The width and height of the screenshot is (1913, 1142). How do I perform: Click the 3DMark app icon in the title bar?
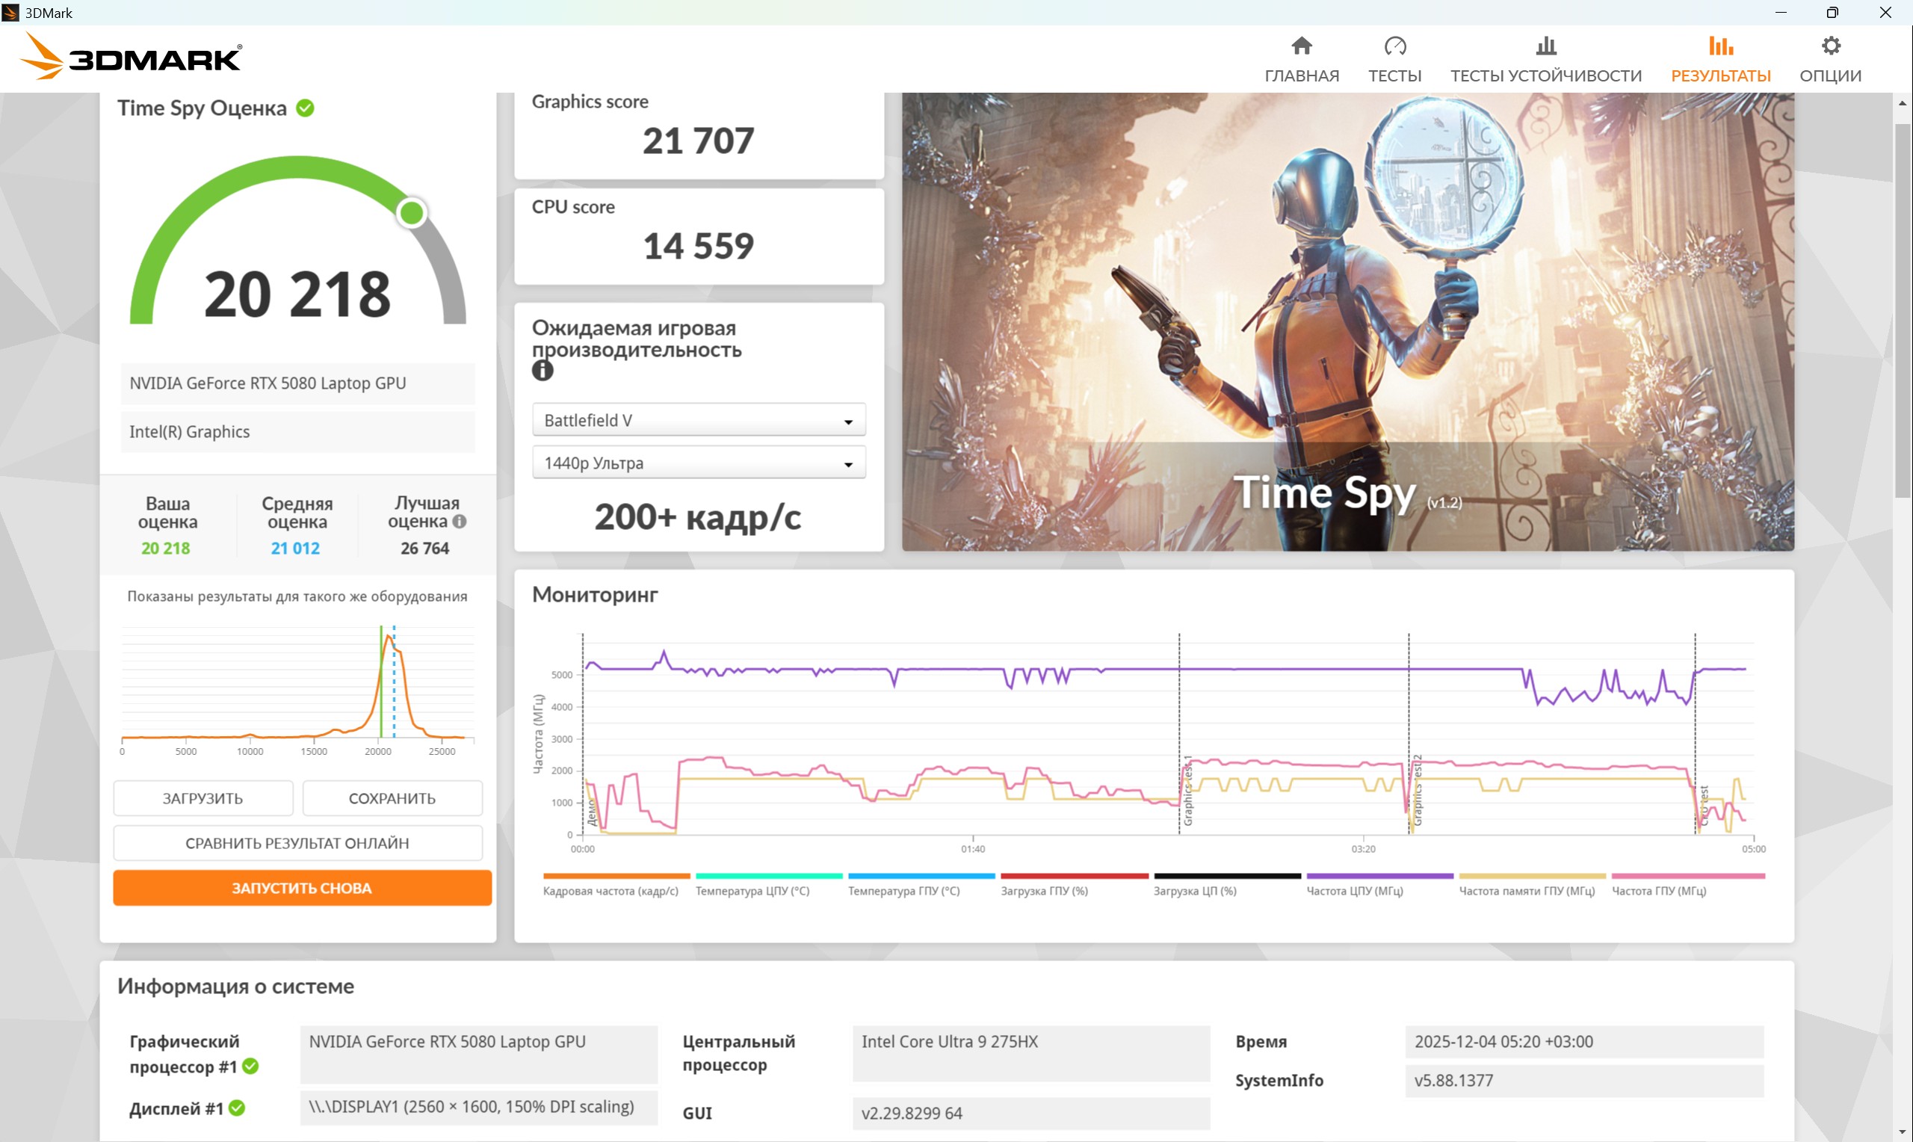pos(10,12)
